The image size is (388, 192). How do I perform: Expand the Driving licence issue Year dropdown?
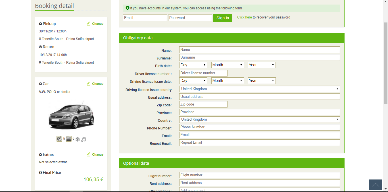pos(262,80)
